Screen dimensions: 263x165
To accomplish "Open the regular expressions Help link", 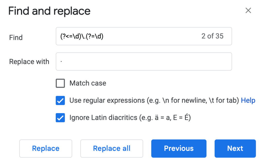I will [x=248, y=100].
